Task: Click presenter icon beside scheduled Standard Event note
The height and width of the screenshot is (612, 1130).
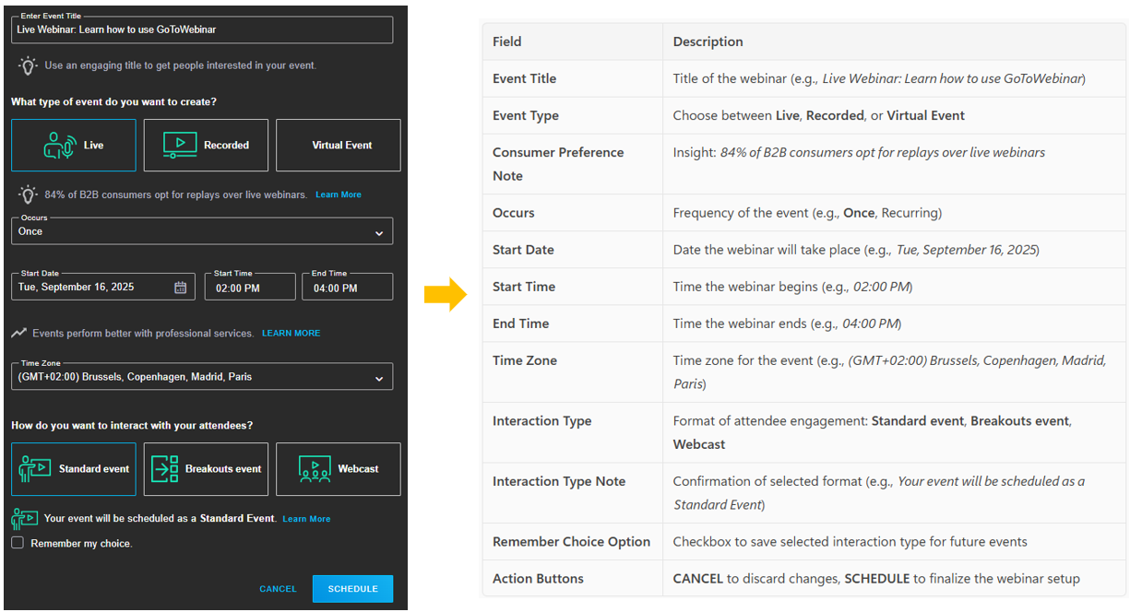Action: point(24,518)
